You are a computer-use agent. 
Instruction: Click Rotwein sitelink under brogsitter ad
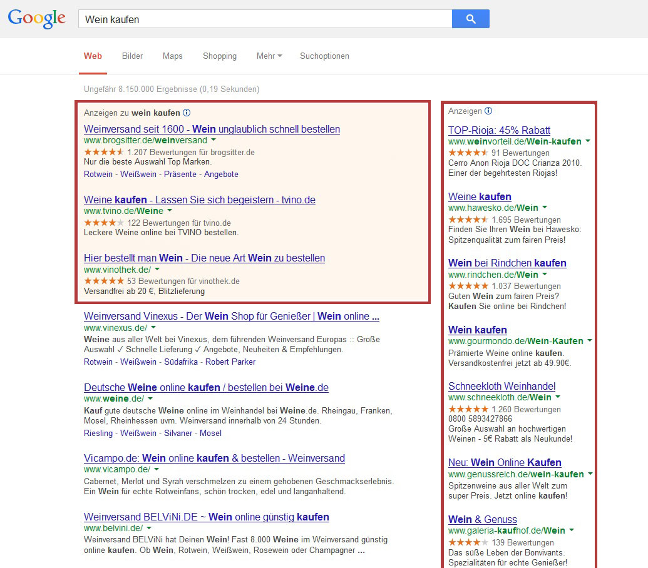98,174
